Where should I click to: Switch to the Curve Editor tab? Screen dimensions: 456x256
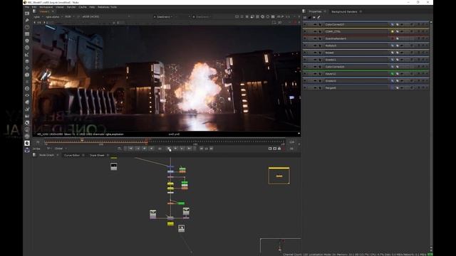point(72,155)
